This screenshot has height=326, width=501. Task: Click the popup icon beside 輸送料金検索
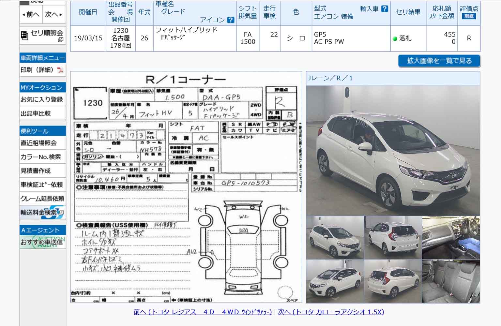61,213
